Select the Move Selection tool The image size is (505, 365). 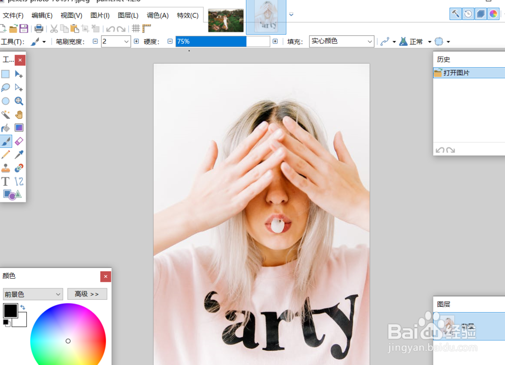(19, 87)
